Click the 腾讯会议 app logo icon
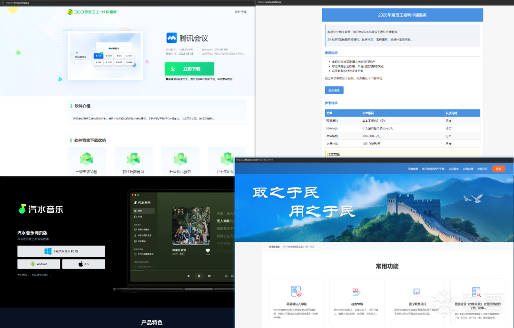This screenshot has width=514, height=328. (171, 38)
